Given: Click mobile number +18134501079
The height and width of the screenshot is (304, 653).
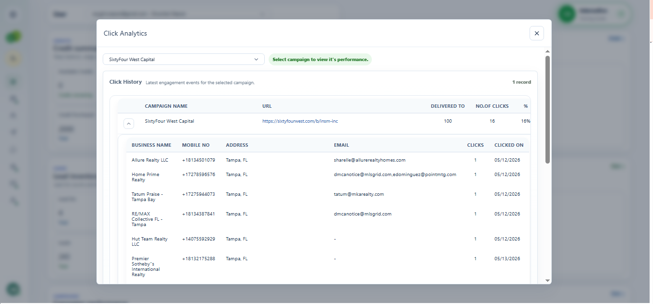Looking at the screenshot, I should [x=198, y=160].
